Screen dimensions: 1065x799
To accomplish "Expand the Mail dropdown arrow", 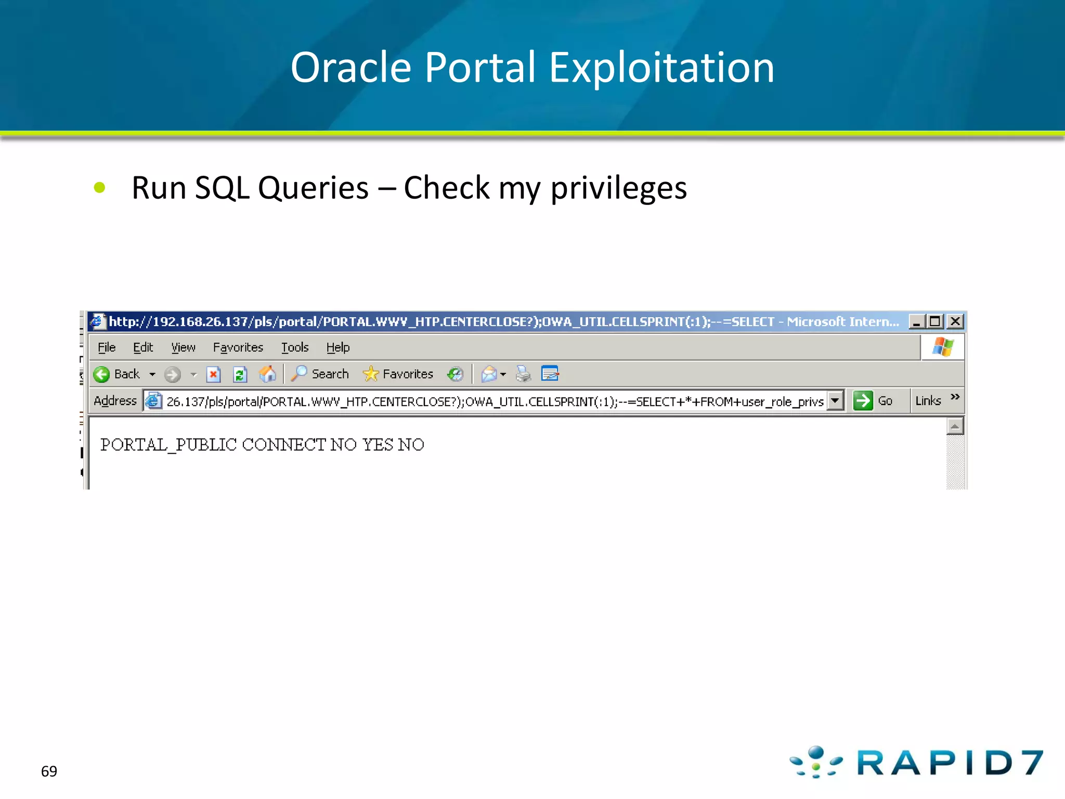I will (x=503, y=374).
